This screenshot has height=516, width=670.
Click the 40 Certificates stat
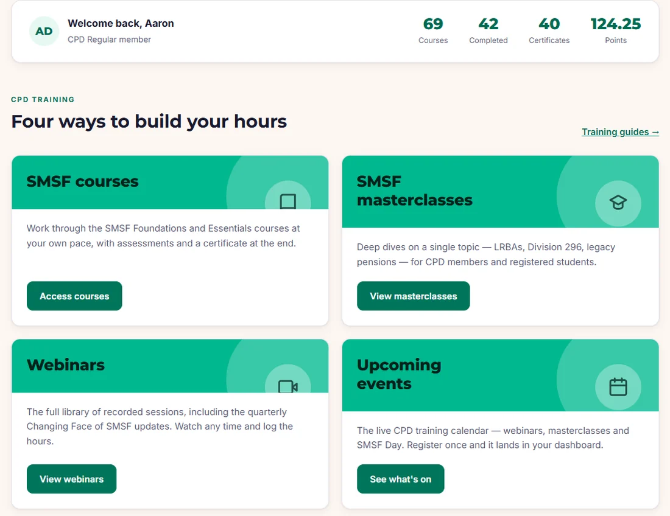(x=549, y=31)
